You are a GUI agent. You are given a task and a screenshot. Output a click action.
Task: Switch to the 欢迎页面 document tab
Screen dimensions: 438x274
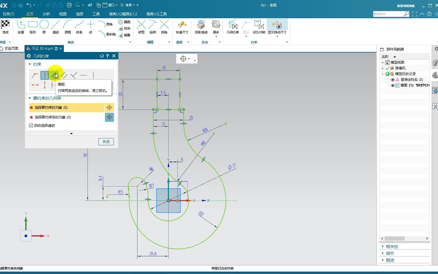pyautogui.click(x=11, y=49)
